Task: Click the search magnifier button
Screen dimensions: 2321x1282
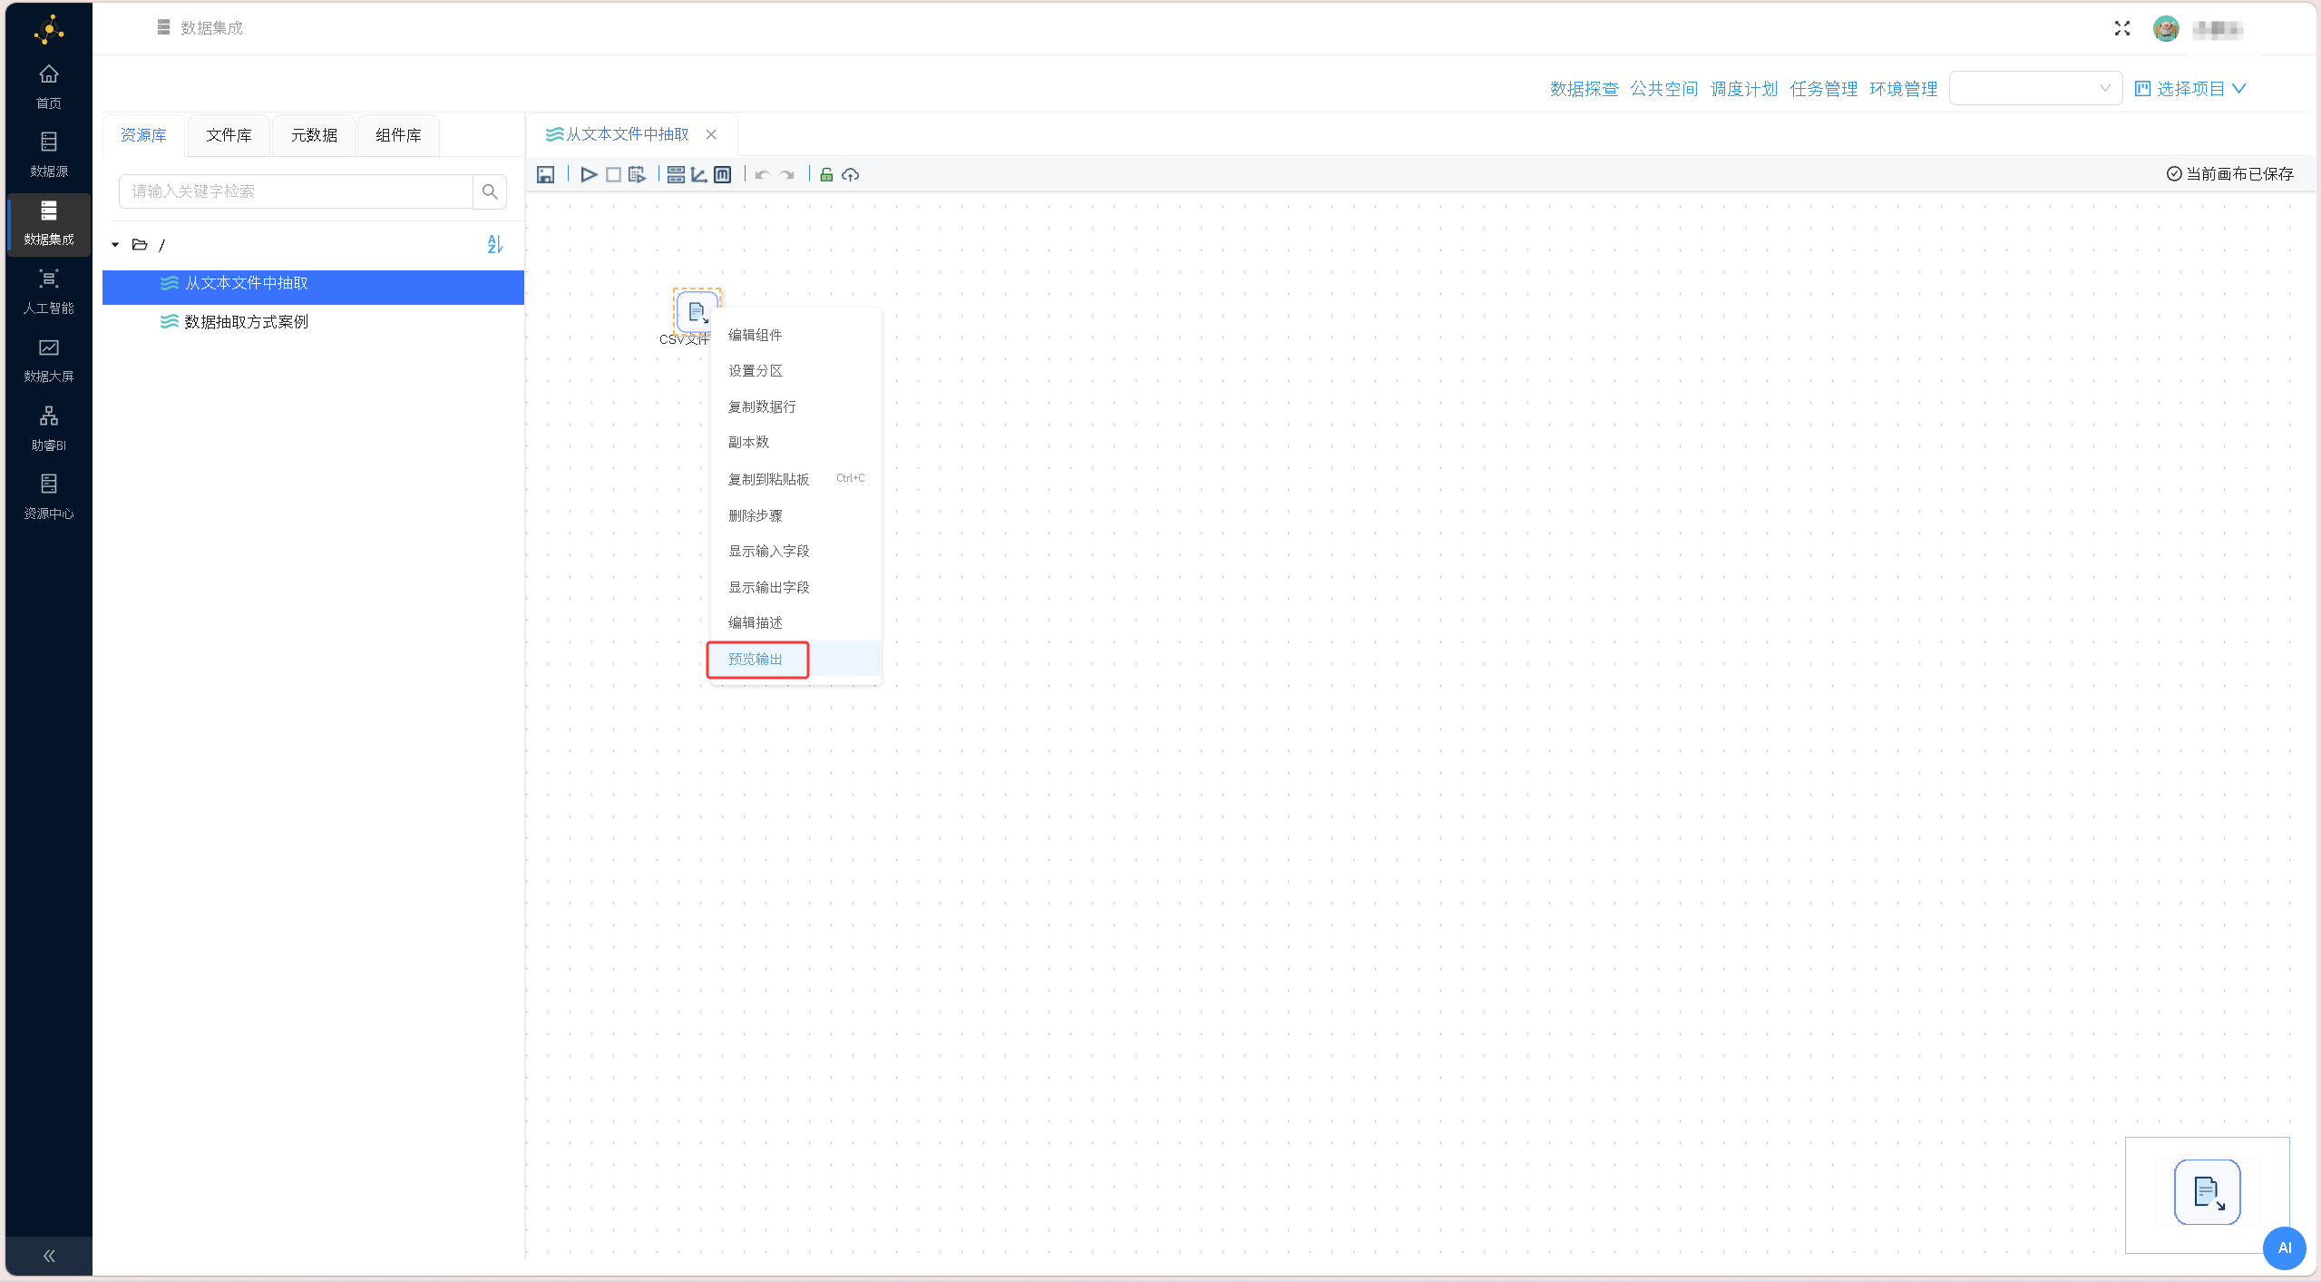Action: click(490, 191)
